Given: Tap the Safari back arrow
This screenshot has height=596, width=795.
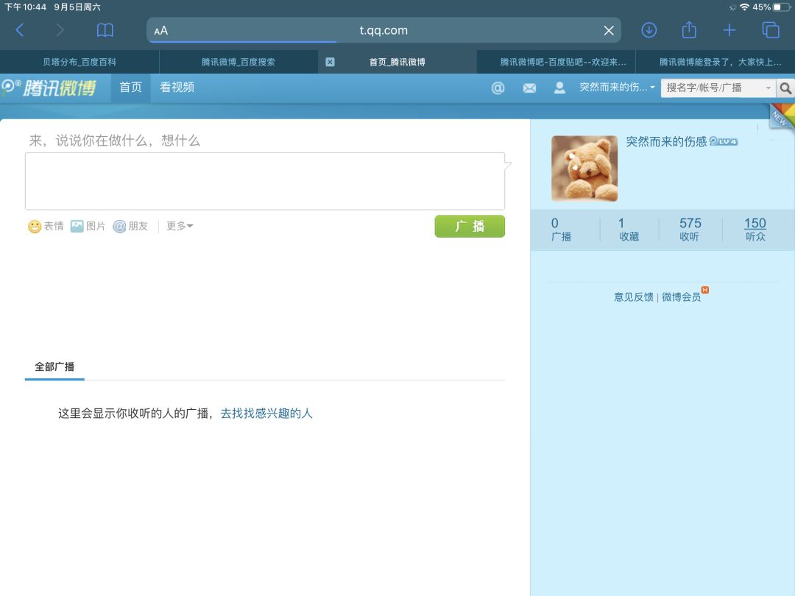Looking at the screenshot, I should (x=20, y=30).
